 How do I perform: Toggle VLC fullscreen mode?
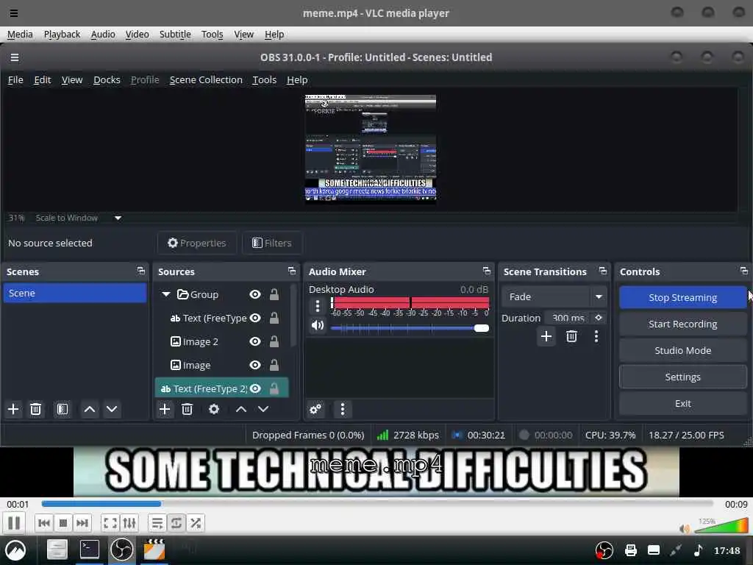tap(110, 523)
